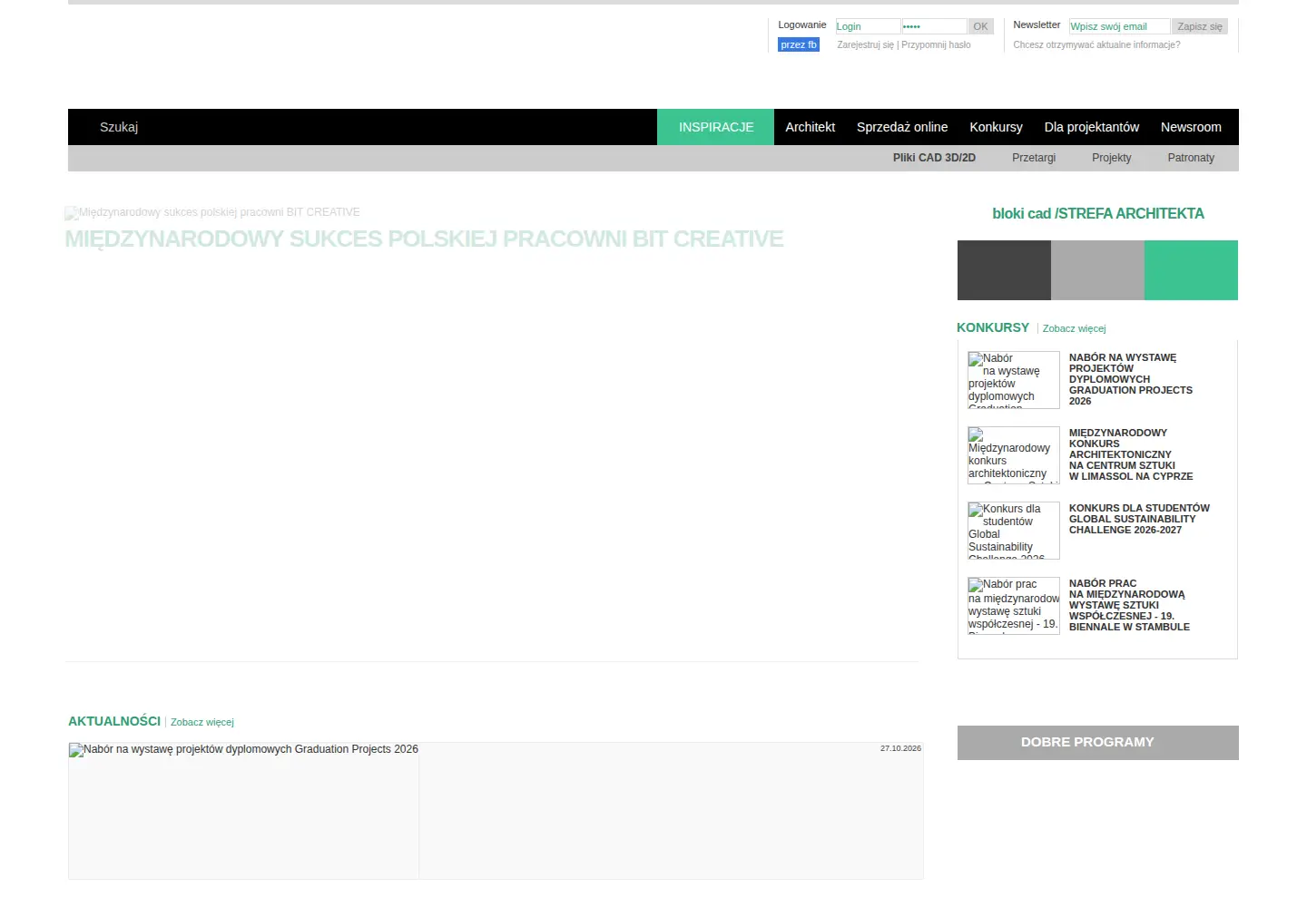Click the news date 27.10.2026
The height and width of the screenshot is (907, 1307).
900,748
